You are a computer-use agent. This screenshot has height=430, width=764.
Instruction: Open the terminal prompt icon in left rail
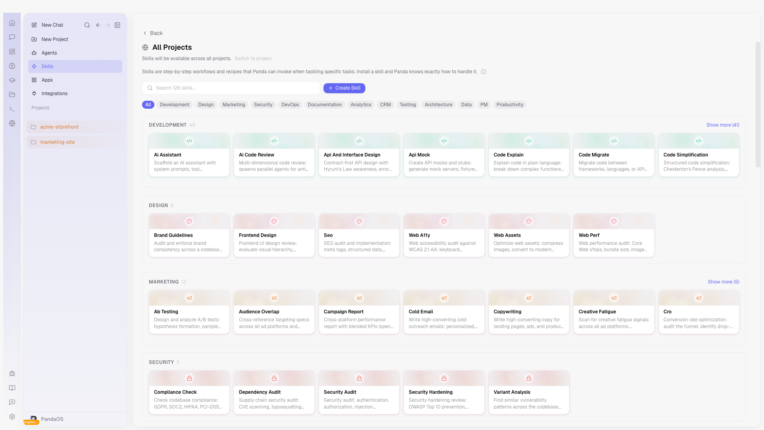click(12, 109)
